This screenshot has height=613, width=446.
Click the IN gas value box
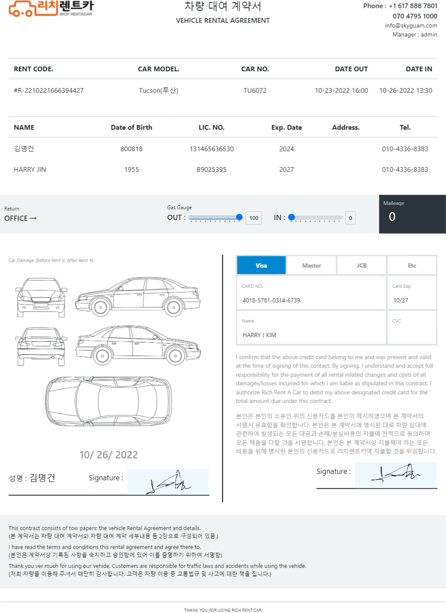(350, 218)
